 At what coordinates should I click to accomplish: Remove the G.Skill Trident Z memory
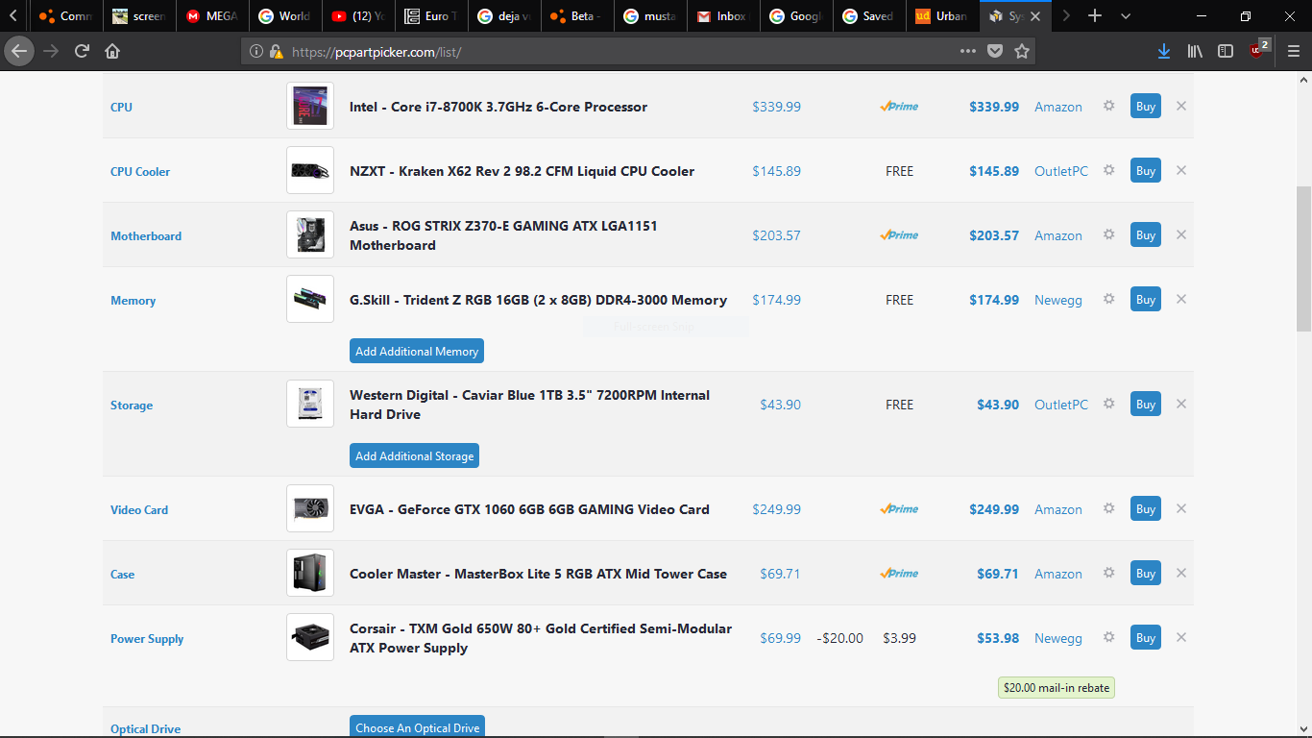tap(1181, 299)
